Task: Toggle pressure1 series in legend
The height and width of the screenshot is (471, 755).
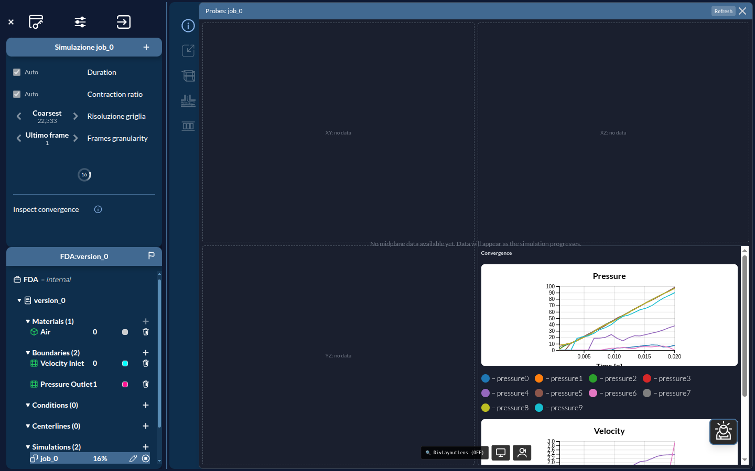Action: pos(559,378)
